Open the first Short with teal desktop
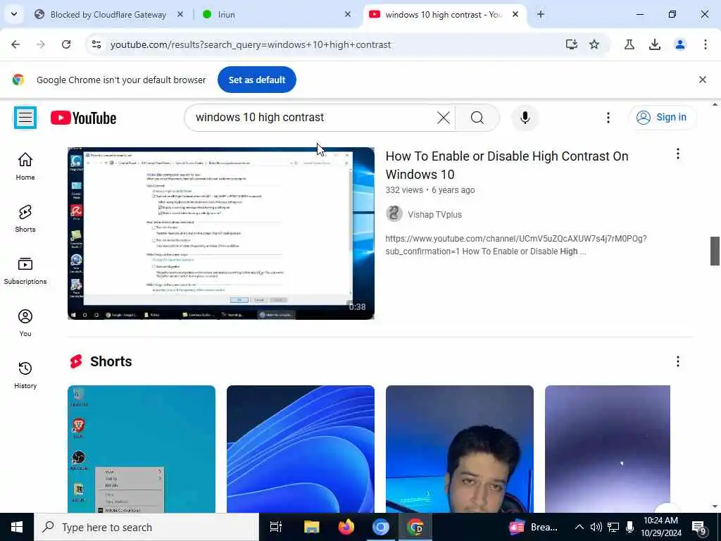 (141, 449)
